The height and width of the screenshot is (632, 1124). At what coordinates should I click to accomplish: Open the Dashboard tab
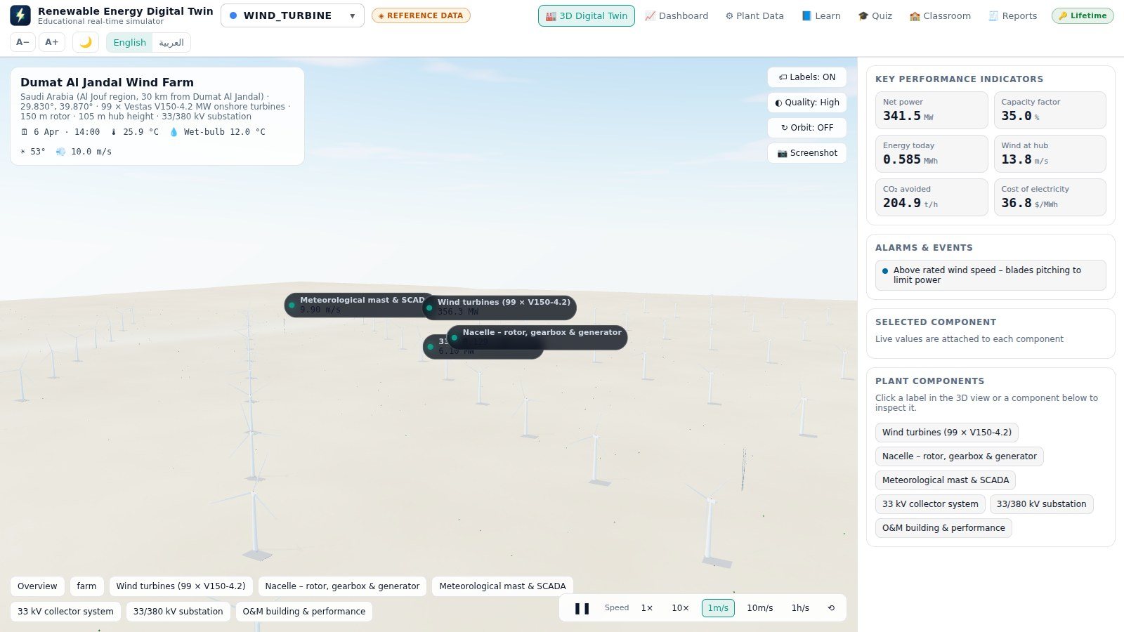[x=677, y=15]
